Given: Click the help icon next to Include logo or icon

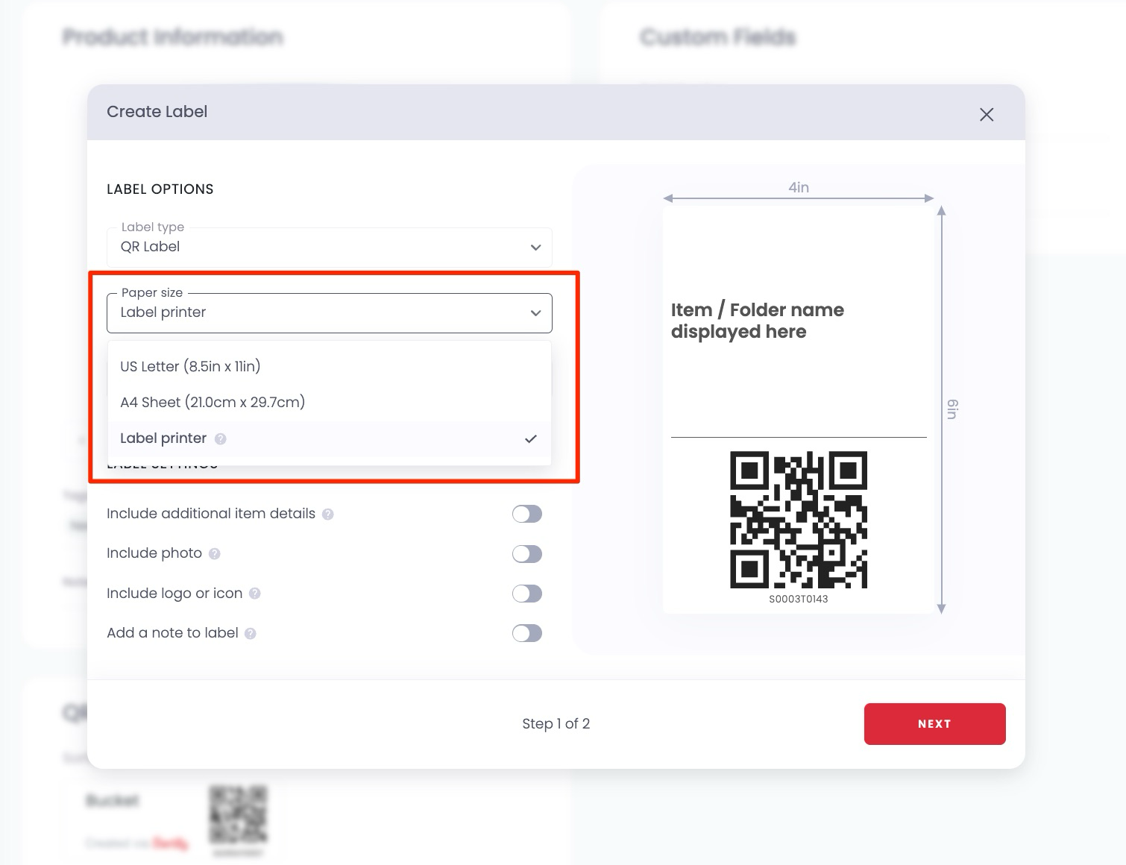Looking at the screenshot, I should tap(254, 594).
